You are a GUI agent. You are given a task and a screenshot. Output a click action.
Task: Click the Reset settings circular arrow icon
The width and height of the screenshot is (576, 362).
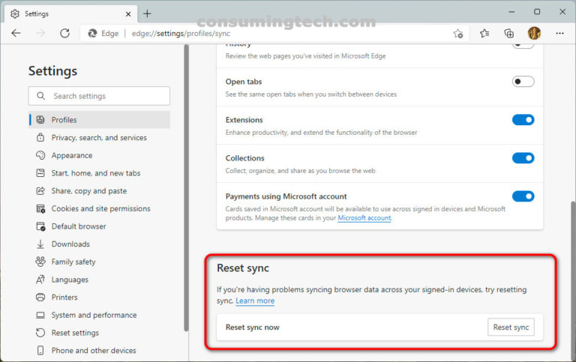(40, 333)
